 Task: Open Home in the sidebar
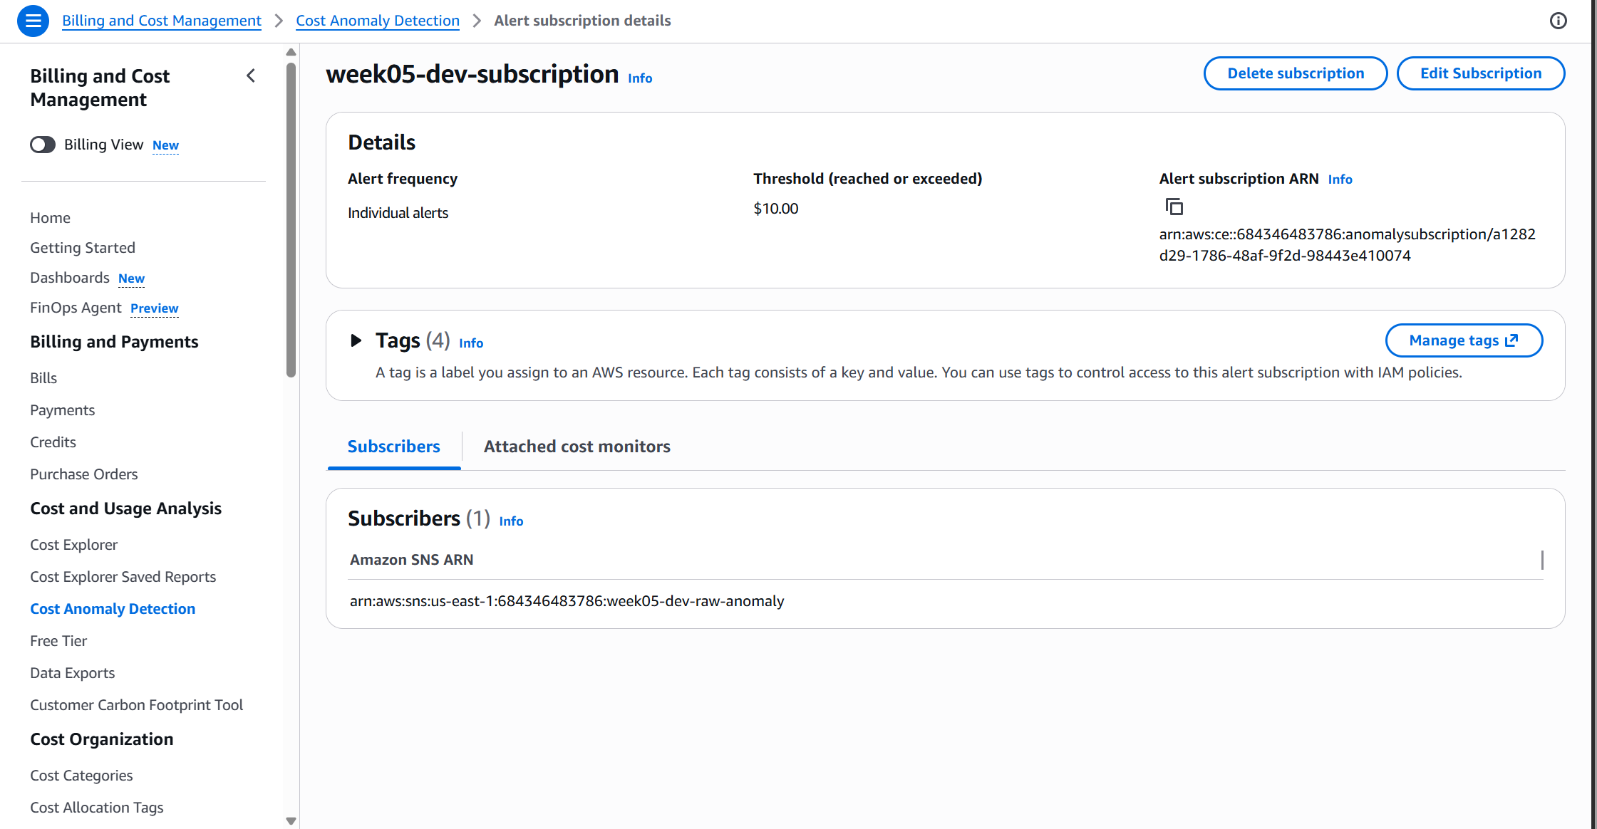51,218
